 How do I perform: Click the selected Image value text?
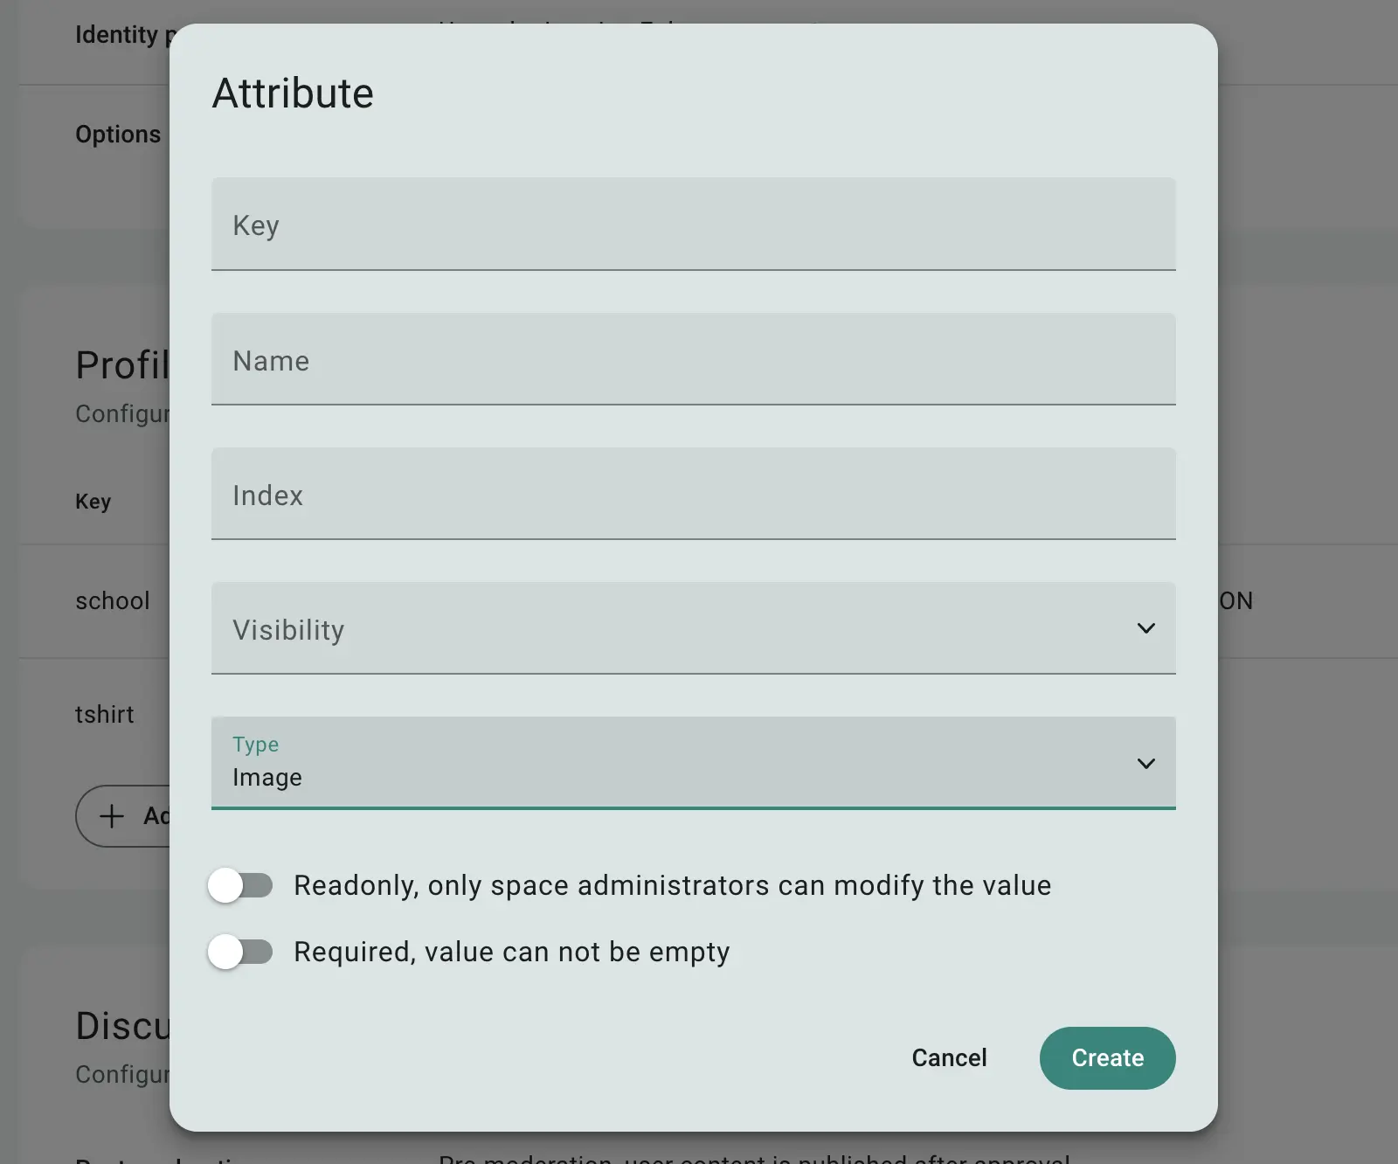pos(267,778)
